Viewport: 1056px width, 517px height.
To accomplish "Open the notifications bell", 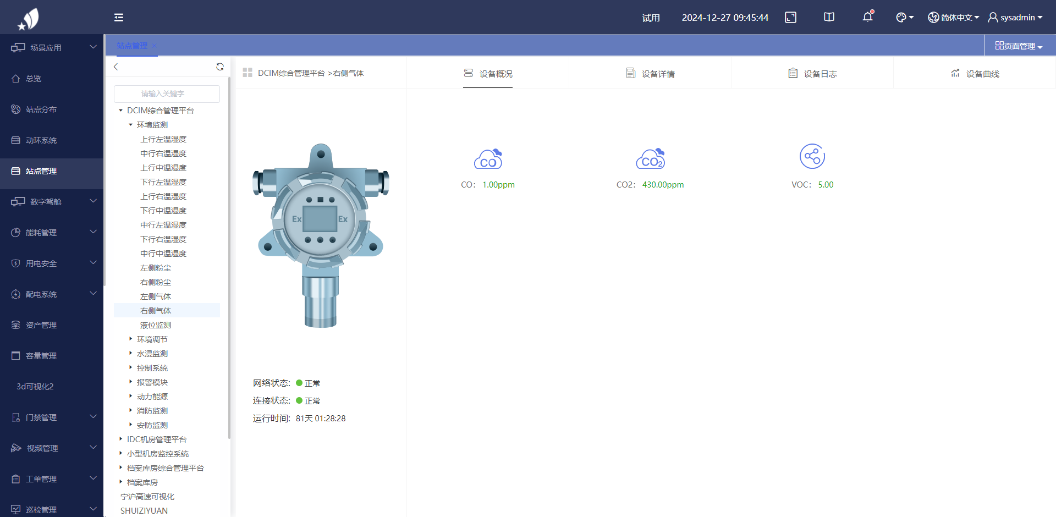I will click(x=868, y=16).
